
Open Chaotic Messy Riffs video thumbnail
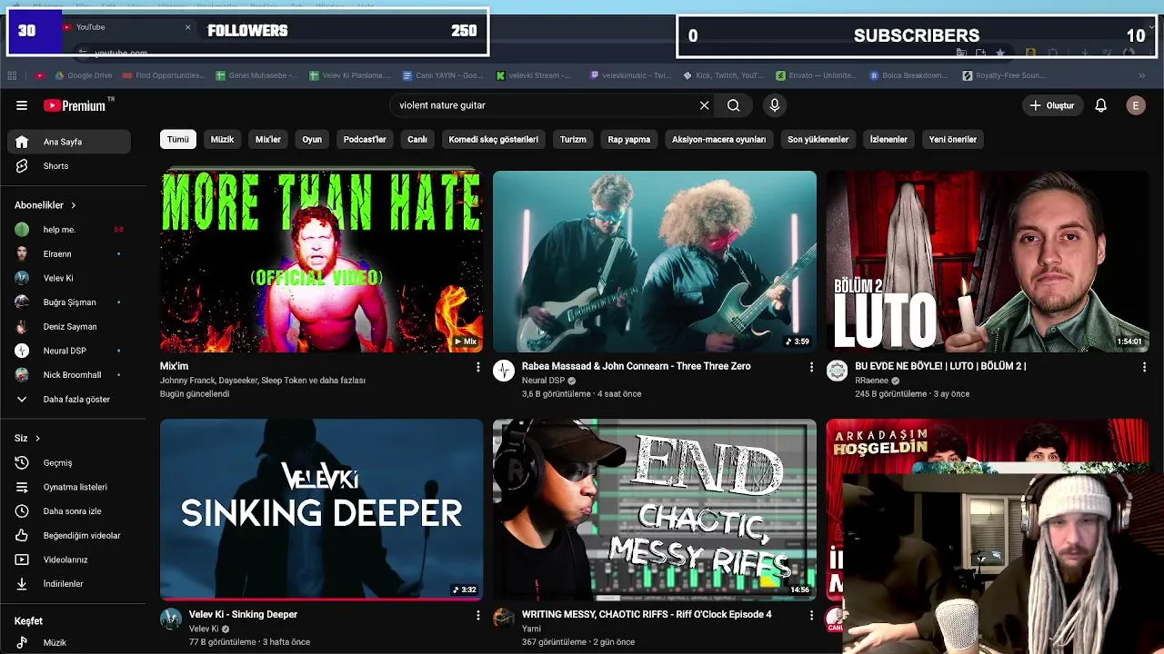[655, 509]
